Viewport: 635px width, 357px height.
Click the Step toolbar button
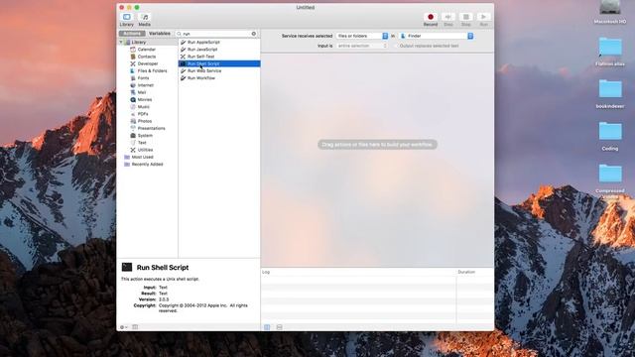pyautogui.click(x=447, y=19)
